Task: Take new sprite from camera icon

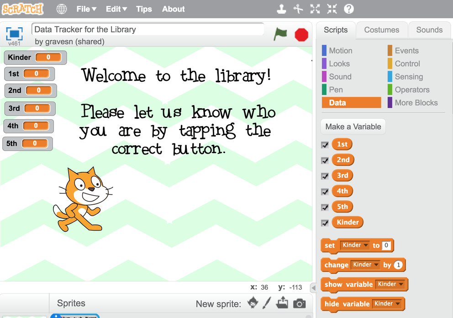Action: click(x=299, y=303)
